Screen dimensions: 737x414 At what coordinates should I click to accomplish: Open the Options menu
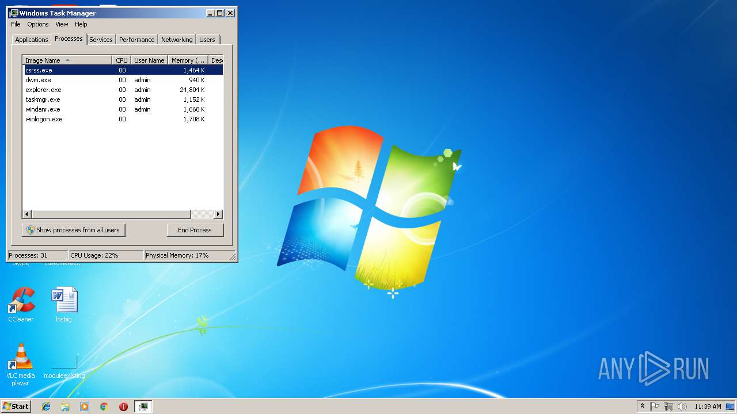38,24
